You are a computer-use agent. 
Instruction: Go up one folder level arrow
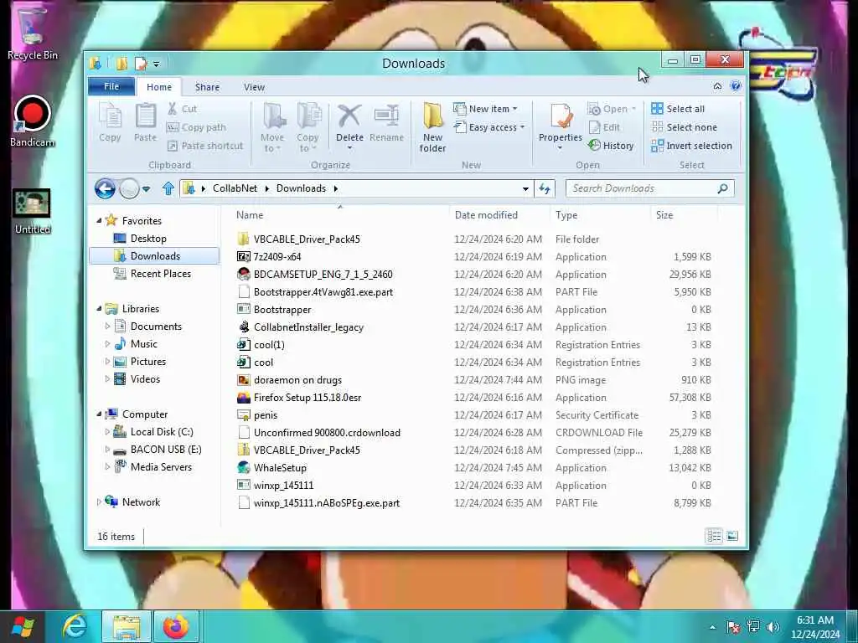coord(168,188)
